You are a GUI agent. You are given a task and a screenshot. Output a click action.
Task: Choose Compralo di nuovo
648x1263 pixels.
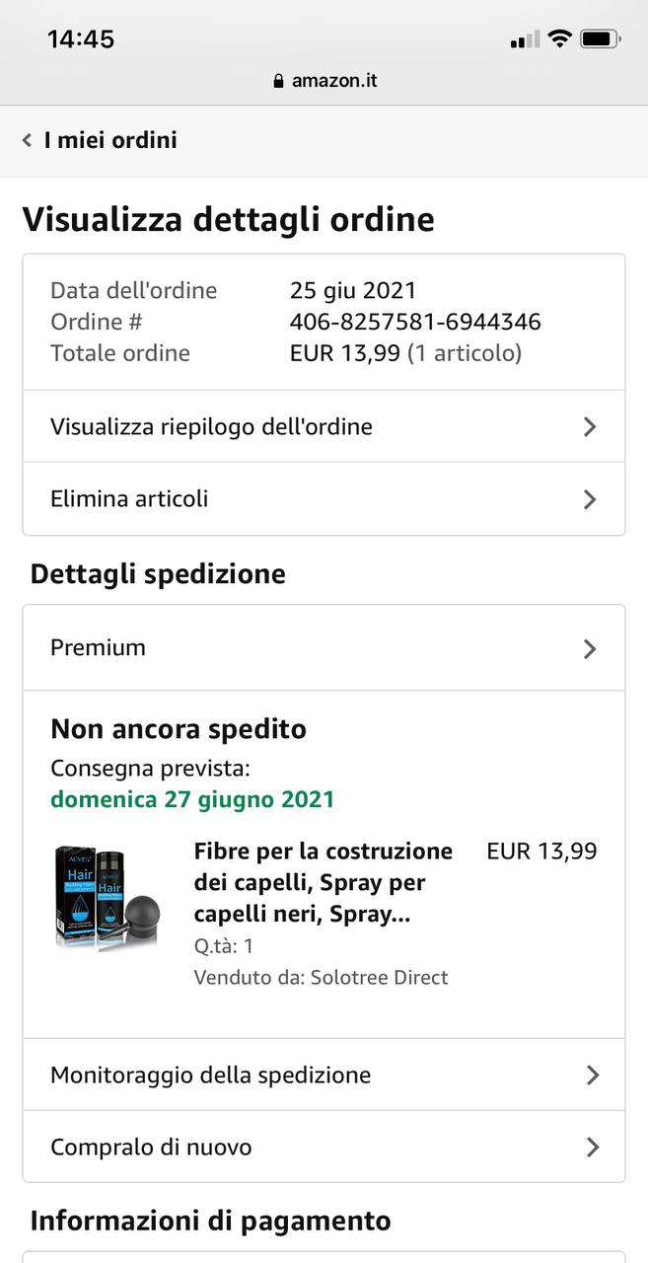324,1147
